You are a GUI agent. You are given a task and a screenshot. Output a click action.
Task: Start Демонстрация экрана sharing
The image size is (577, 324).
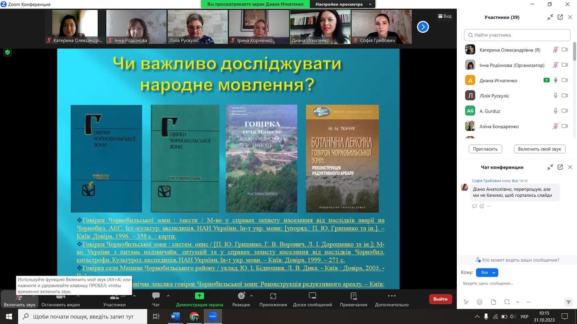pos(199,299)
